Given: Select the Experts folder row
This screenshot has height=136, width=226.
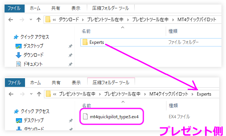Looking at the screenshot, I should tap(151, 42).
